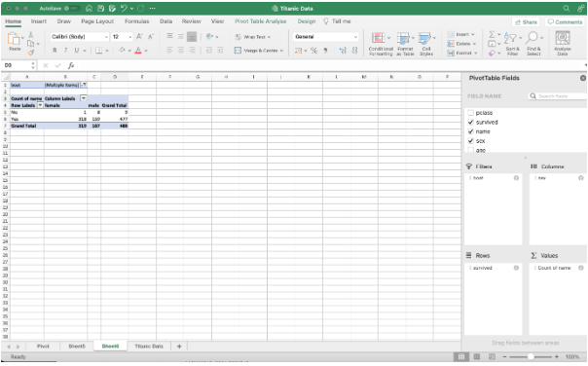Expand the Merge & Centre dropdown arrow
Screen dimensions: 588x366
[281, 51]
